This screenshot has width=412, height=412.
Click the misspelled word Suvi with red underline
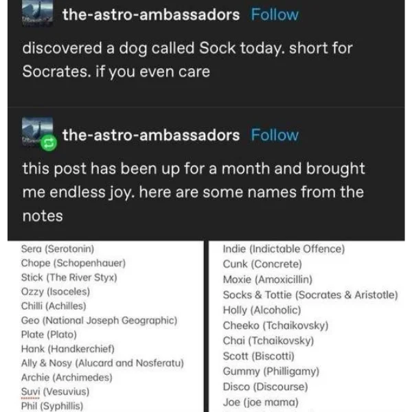point(30,391)
